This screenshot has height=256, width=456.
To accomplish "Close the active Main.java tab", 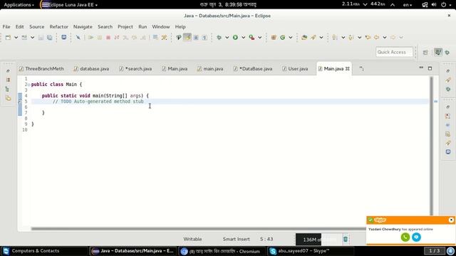I will point(347,69).
